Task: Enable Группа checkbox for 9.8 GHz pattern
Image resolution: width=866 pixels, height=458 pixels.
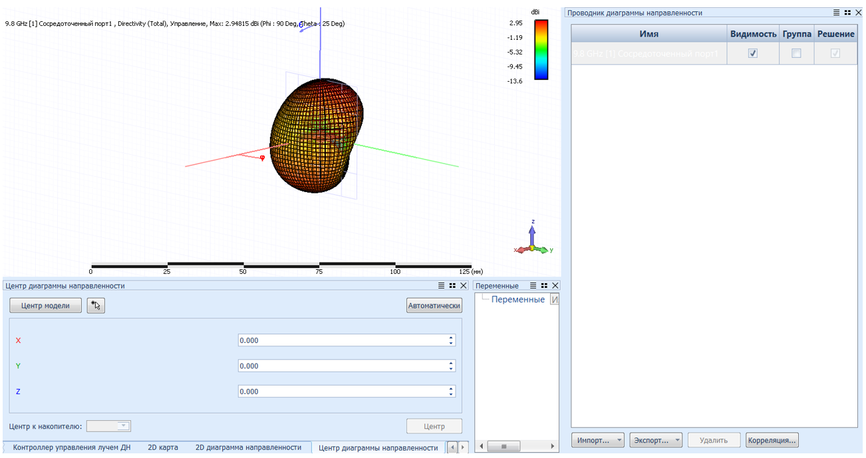Action: (796, 53)
